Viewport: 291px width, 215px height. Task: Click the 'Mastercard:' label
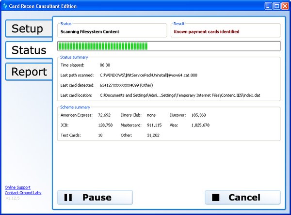pos(131,125)
